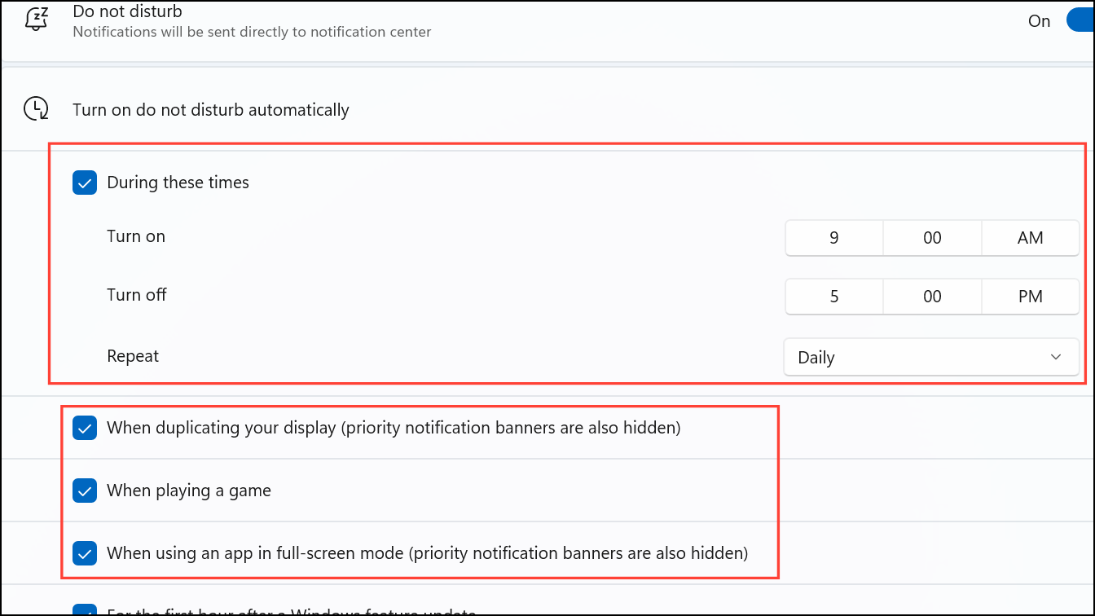The width and height of the screenshot is (1095, 616).
Task: Turn off the Do not disturb switch
Action: pyautogui.click(x=1080, y=21)
